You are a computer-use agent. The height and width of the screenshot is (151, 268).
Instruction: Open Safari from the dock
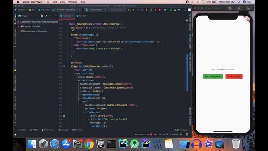(55, 144)
